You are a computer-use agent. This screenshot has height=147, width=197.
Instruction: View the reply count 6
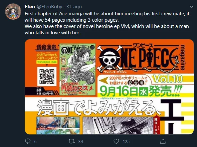coord(35,141)
